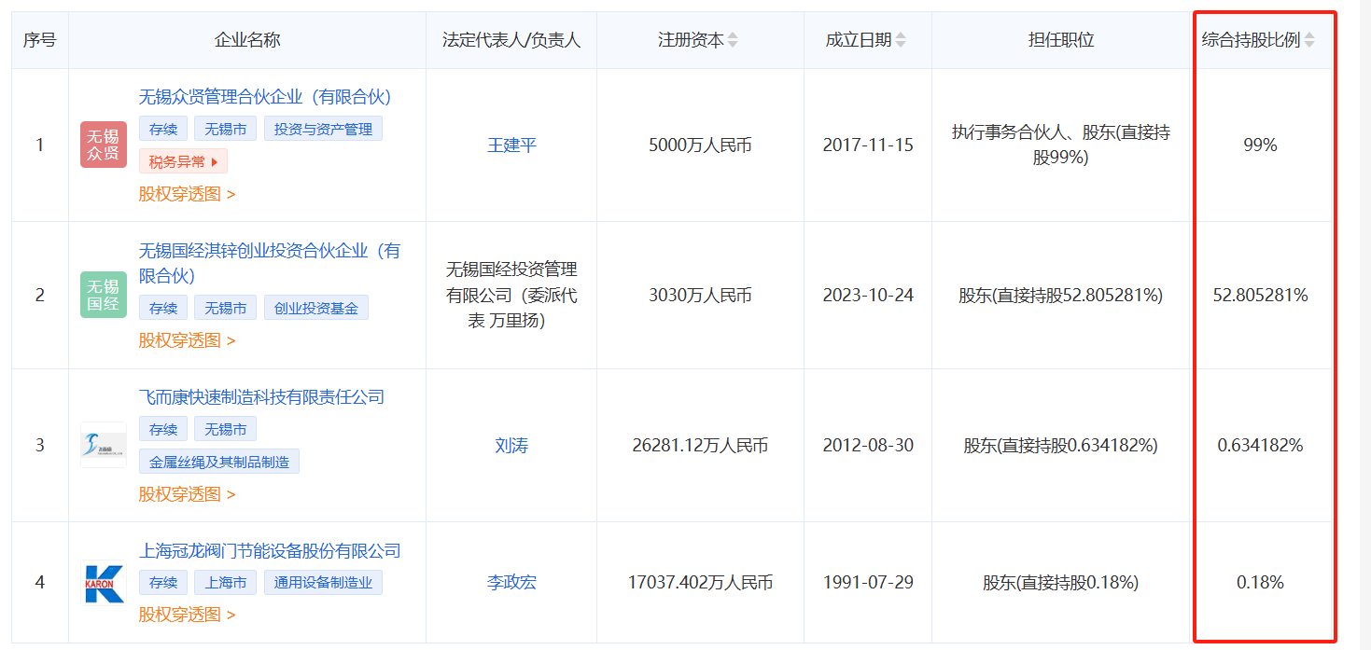The width and height of the screenshot is (1371, 650).
Task: Click the 法定代表人/负责人 column header
Action: coord(511,40)
